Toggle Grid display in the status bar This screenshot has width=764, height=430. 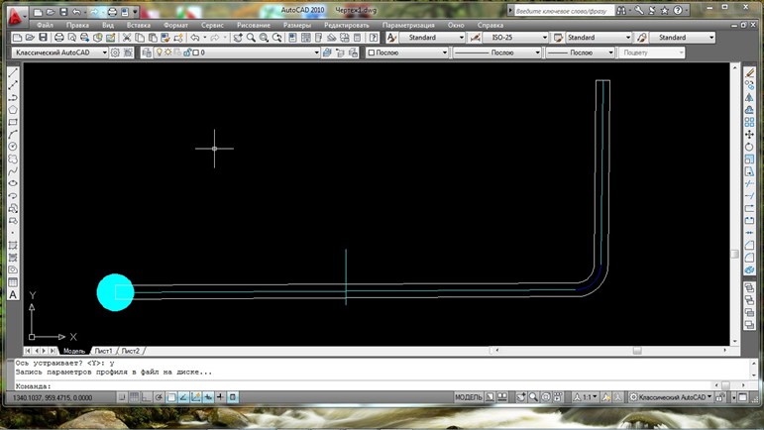point(134,397)
